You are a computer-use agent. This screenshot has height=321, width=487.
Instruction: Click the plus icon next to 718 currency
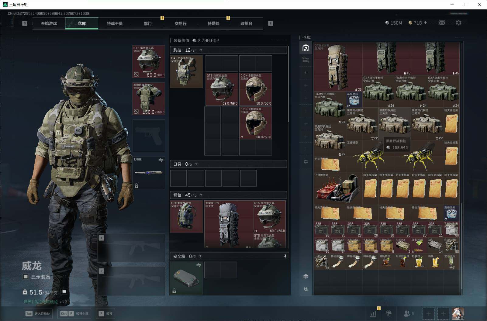(425, 23)
